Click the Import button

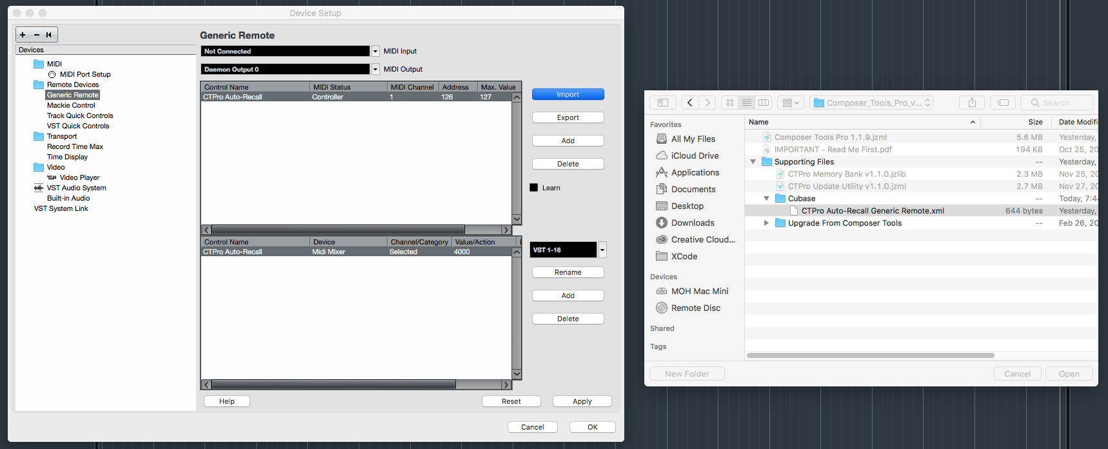pos(568,94)
